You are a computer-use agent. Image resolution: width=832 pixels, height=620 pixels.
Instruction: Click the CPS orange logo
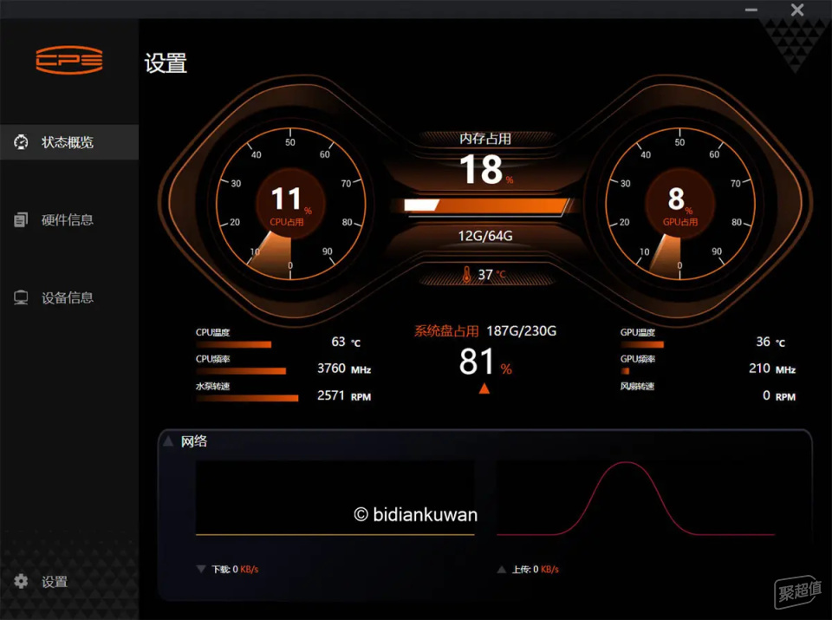[x=69, y=60]
